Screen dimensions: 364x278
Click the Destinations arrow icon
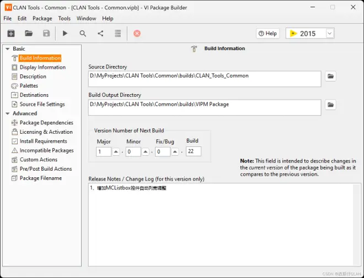pos(14,95)
